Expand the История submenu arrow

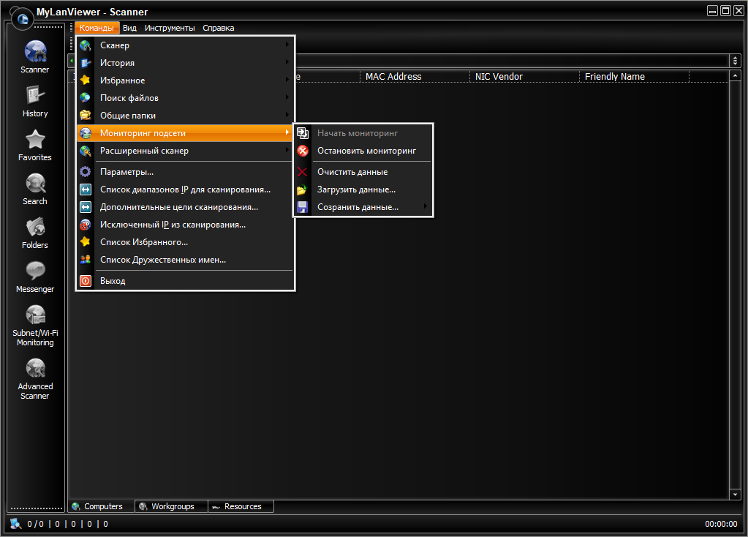coord(287,62)
